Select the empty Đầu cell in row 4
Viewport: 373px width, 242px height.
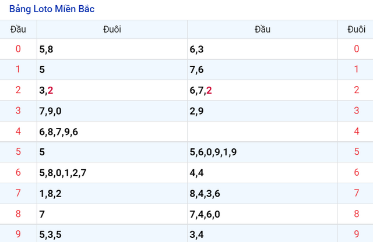point(262,131)
